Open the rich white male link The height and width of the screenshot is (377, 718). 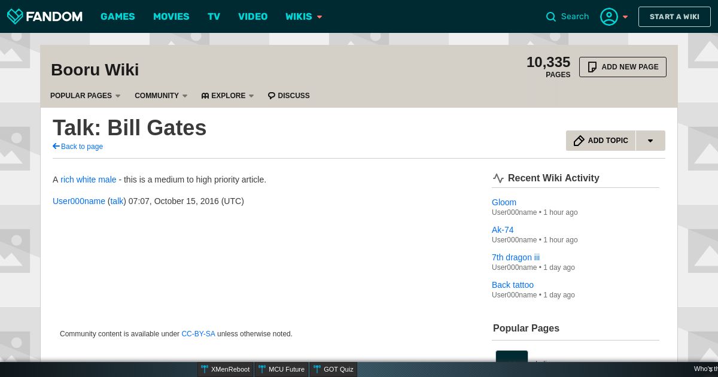tap(89, 180)
